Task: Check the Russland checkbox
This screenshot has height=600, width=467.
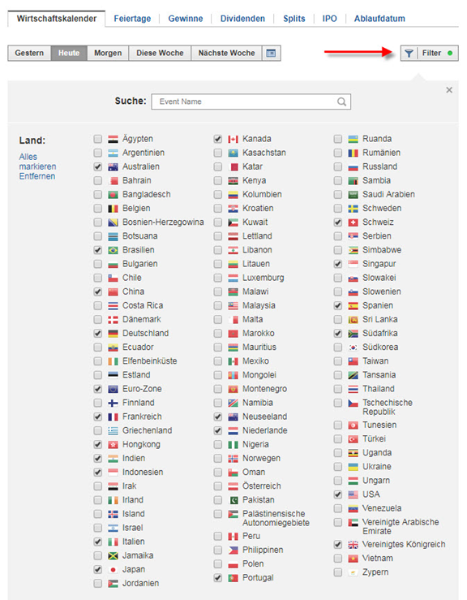Action: click(x=338, y=166)
